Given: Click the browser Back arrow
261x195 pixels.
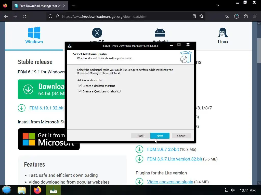Looking at the screenshot, I should pos(6,17).
